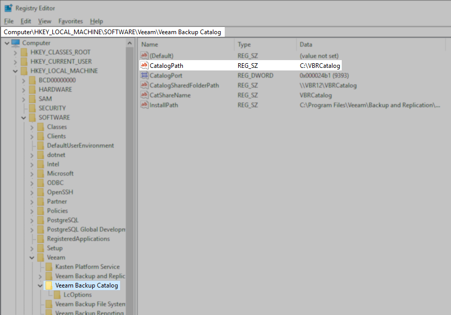451x315 pixels.
Task: Click the SOFTWARE folder icon
Action: [33, 118]
